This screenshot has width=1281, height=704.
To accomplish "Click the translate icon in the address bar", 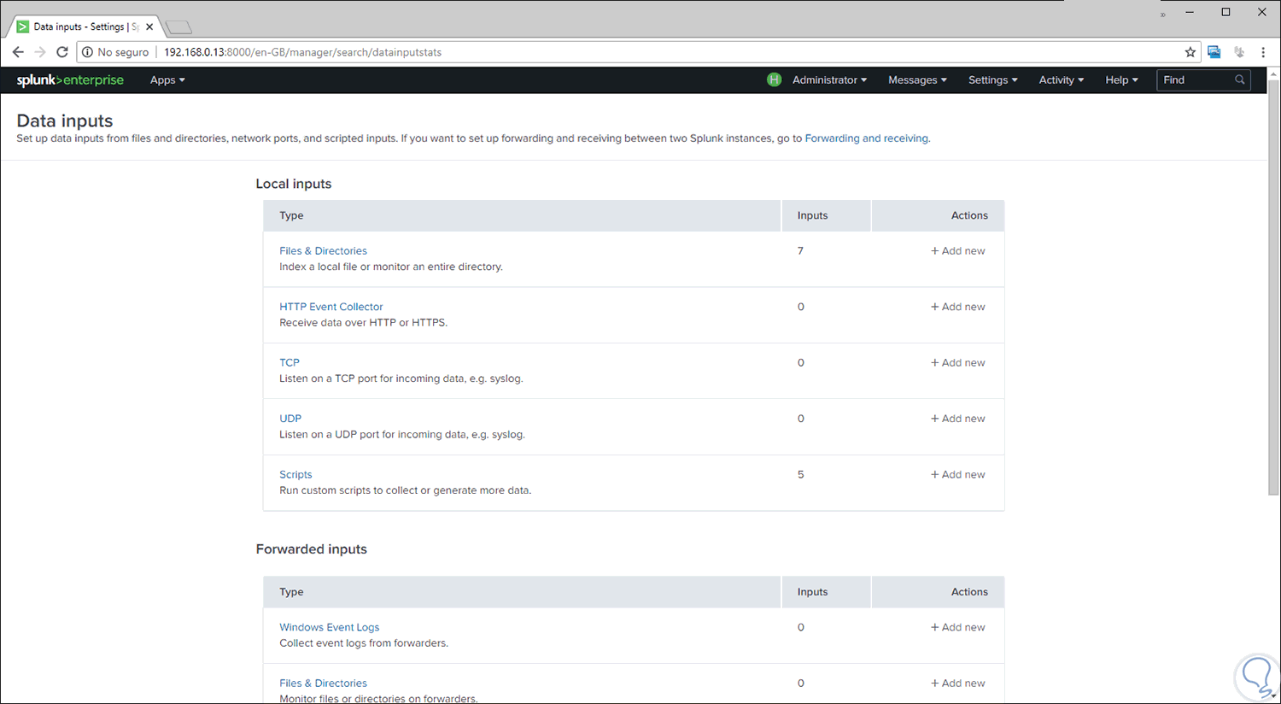I will 1214,51.
